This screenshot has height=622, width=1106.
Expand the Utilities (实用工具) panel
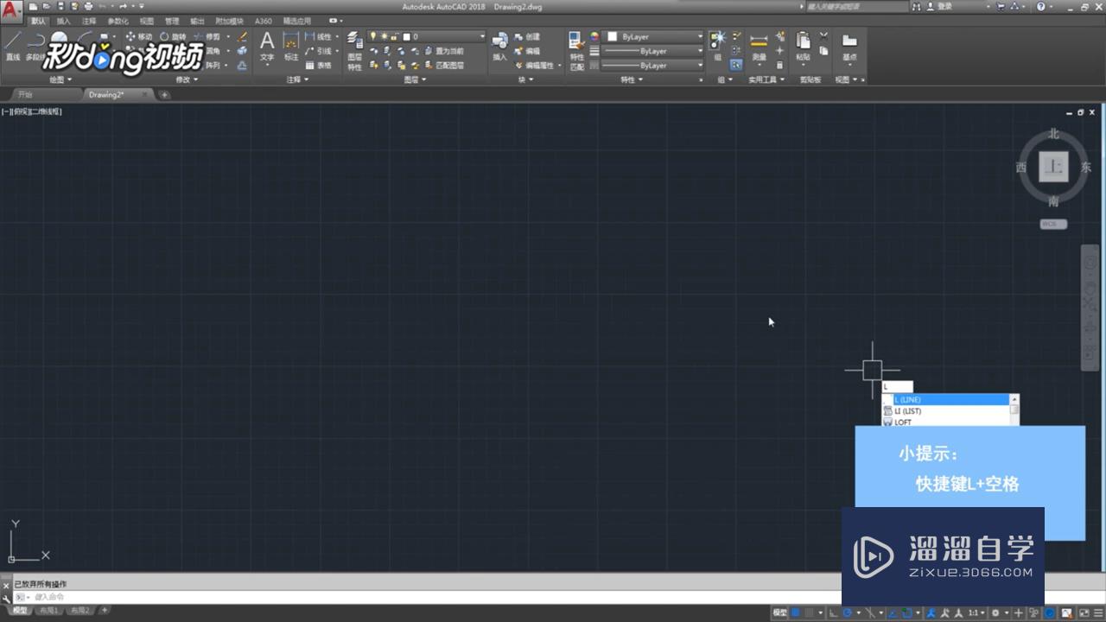(x=766, y=79)
